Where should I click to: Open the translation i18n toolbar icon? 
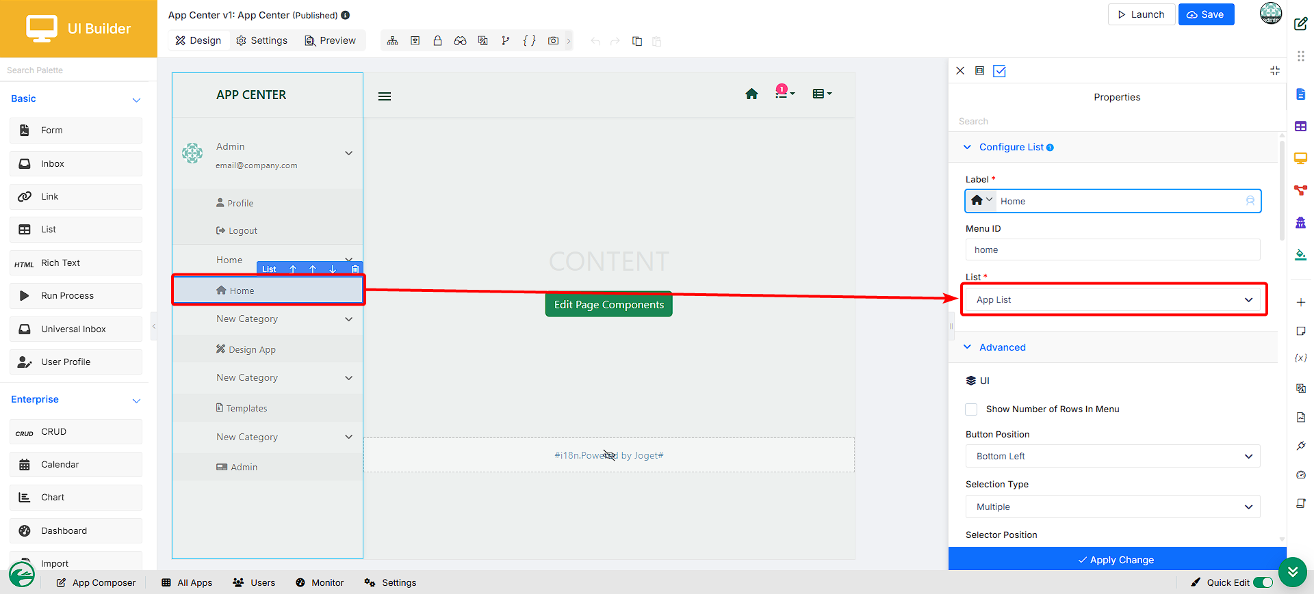point(483,41)
